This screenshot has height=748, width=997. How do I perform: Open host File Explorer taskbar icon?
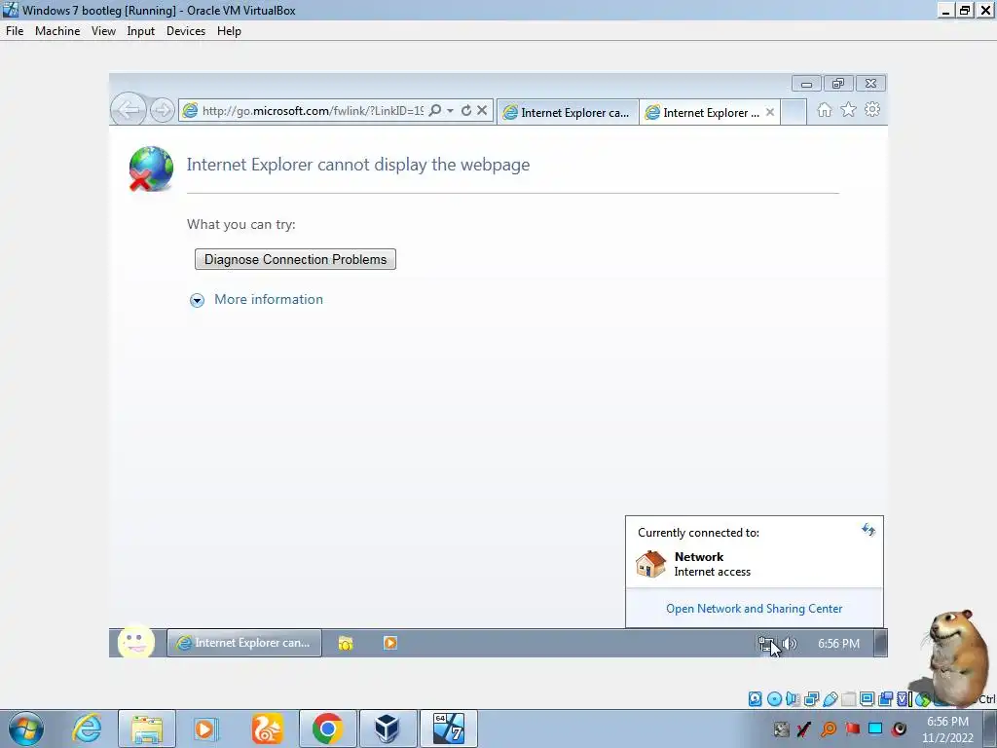pos(147,729)
